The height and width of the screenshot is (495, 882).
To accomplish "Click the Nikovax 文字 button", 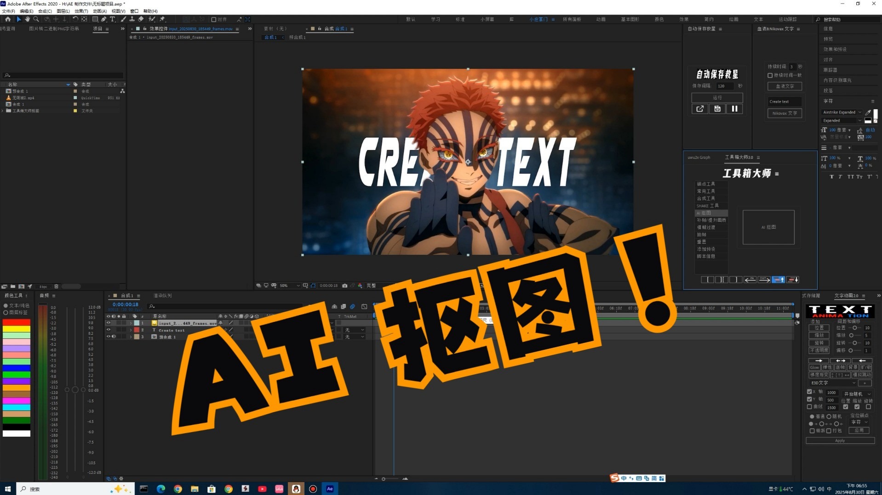I will (x=785, y=113).
